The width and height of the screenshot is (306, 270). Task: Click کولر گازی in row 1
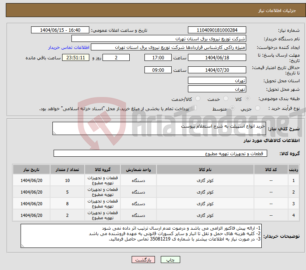(x=205, y=180)
